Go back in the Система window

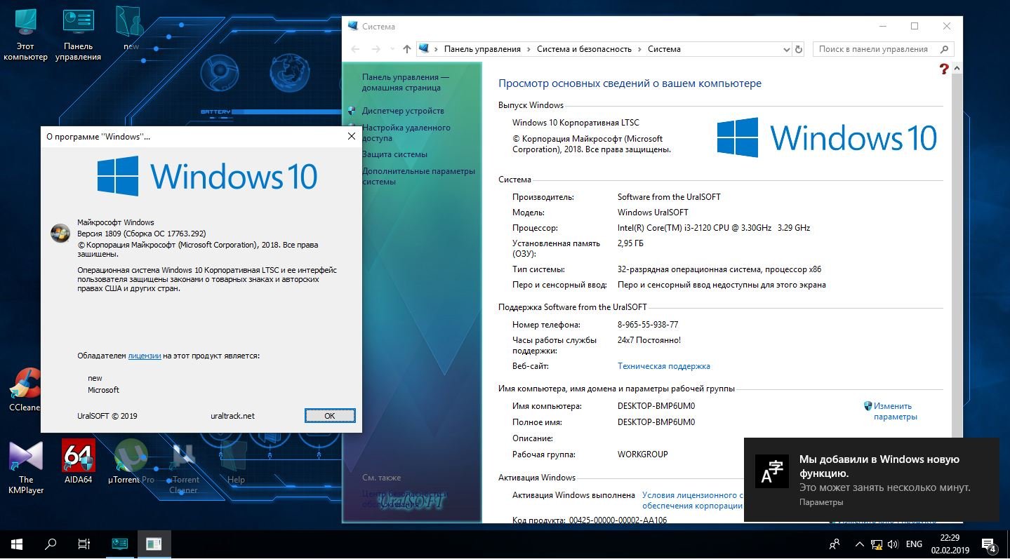(x=355, y=49)
